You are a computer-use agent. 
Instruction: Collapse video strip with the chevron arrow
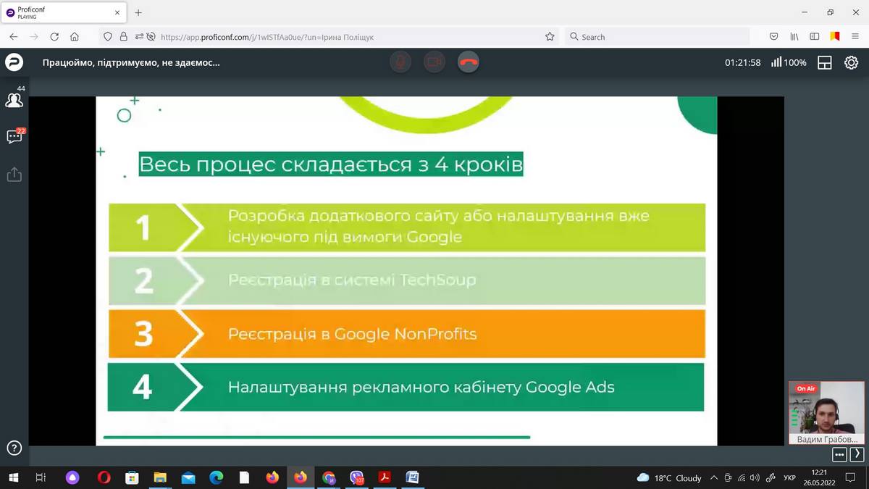click(x=857, y=455)
